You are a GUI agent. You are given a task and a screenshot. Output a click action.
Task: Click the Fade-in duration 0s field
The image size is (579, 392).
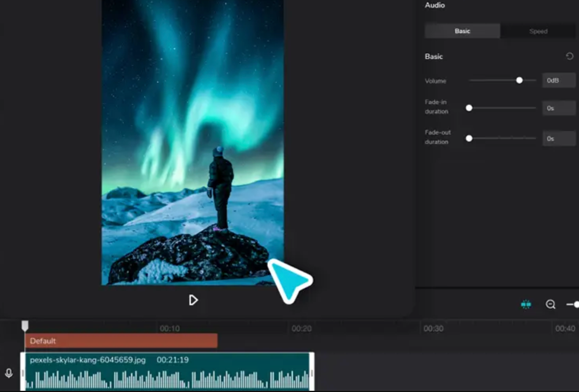(x=559, y=108)
